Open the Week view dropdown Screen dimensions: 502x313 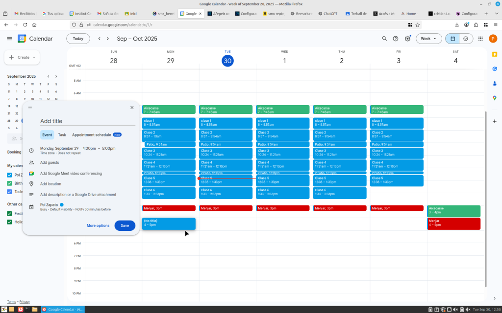(x=428, y=39)
